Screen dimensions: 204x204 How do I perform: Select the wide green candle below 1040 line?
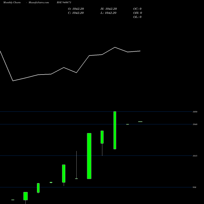click(x=89, y=156)
